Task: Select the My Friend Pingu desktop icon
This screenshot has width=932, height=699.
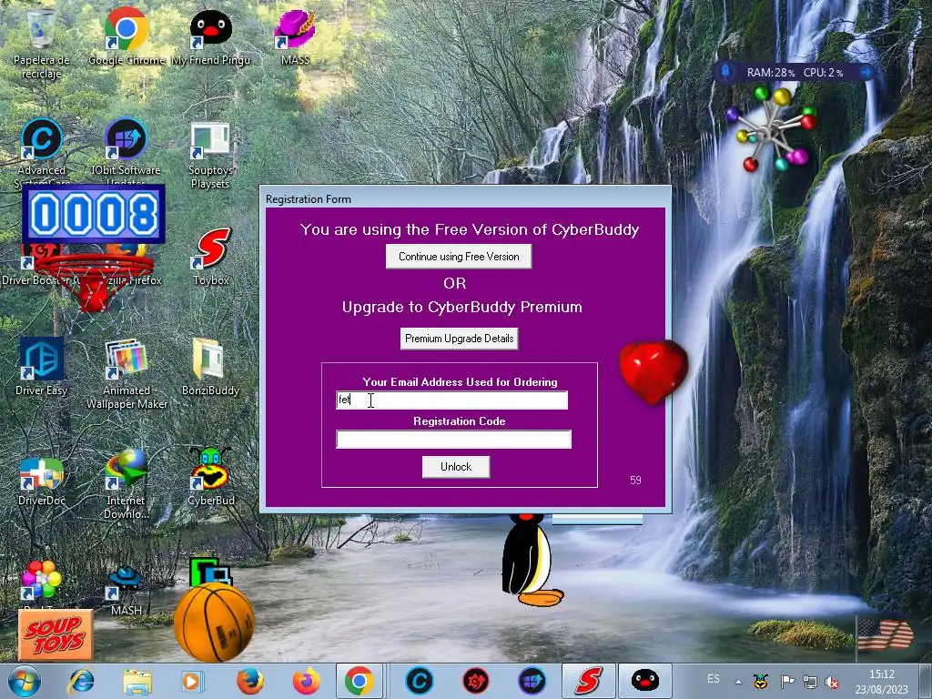Action: (x=210, y=36)
